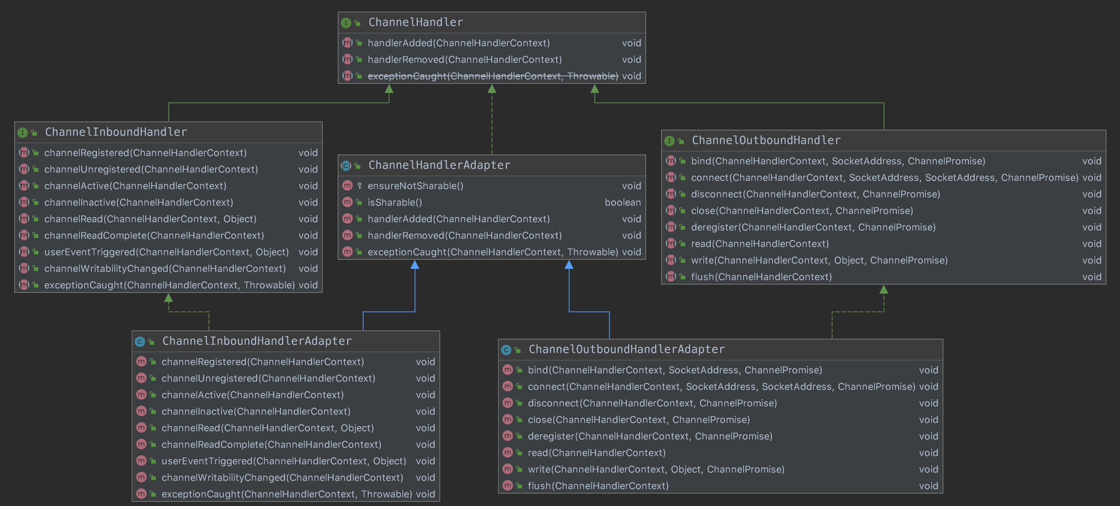Click the method icon beside ensureNotSharable()
The height and width of the screenshot is (506, 1120).
(x=347, y=186)
